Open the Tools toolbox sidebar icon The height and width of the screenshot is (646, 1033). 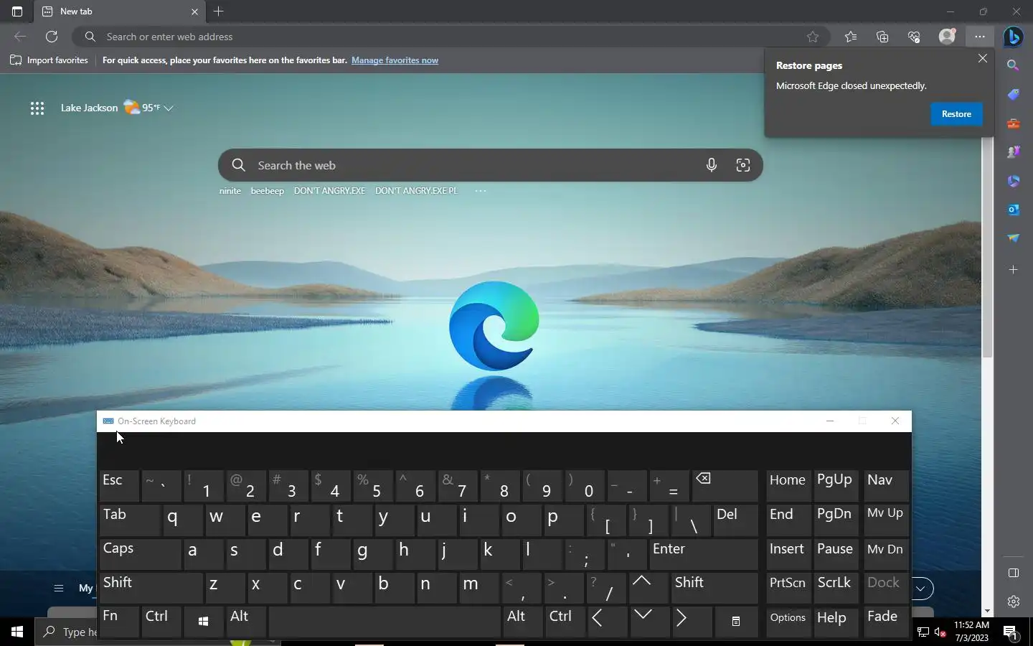[x=1013, y=123]
